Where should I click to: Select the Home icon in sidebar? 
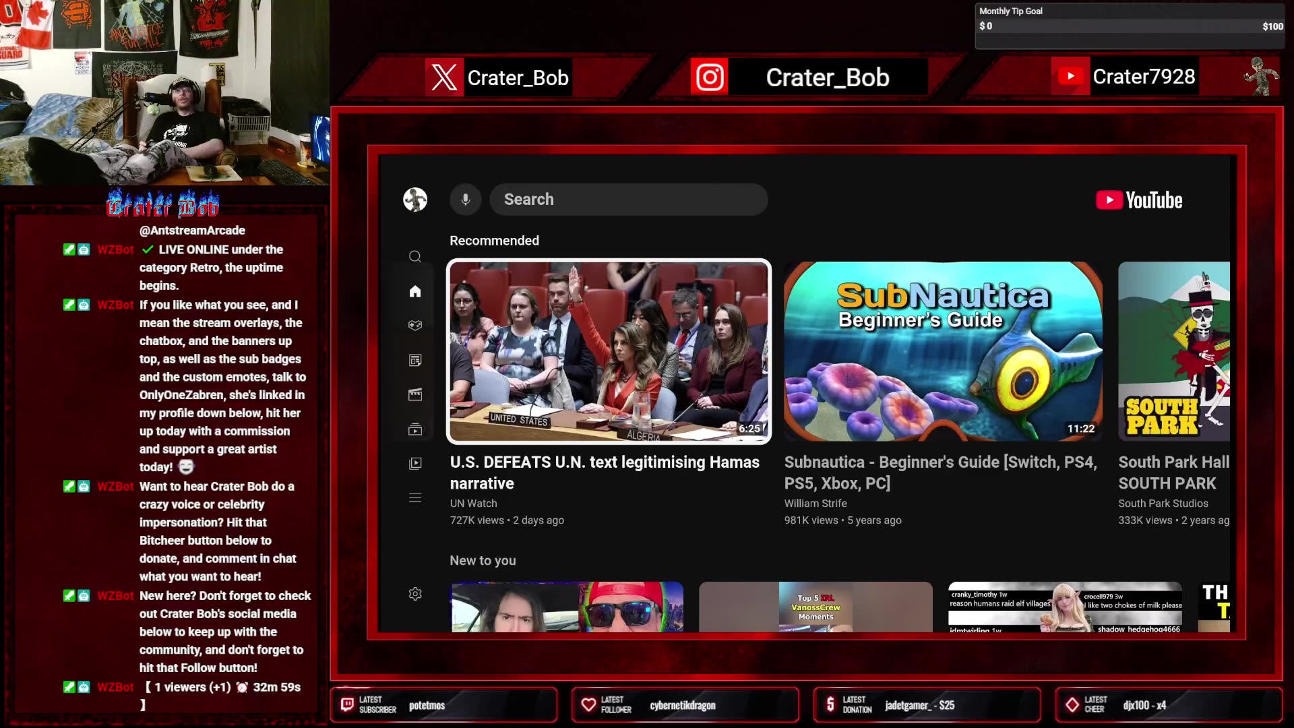click(x=415, y=291)
